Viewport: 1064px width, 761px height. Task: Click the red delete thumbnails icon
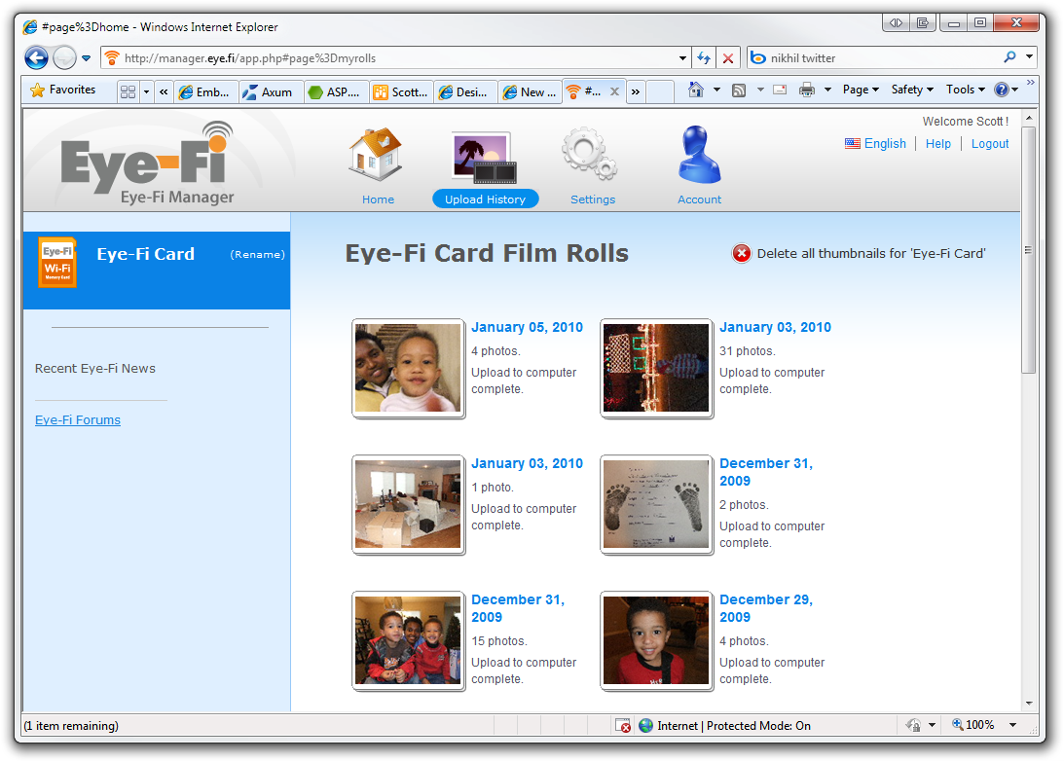[741, 253]
